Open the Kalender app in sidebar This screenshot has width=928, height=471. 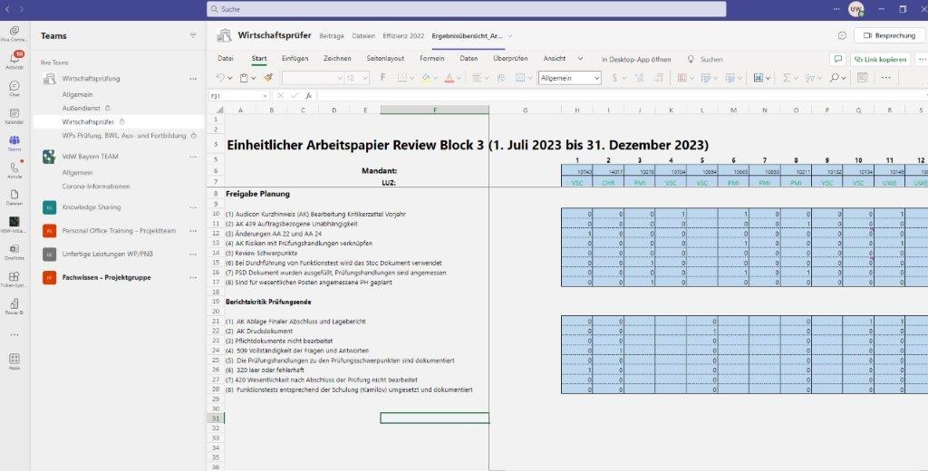pos(14,116)
